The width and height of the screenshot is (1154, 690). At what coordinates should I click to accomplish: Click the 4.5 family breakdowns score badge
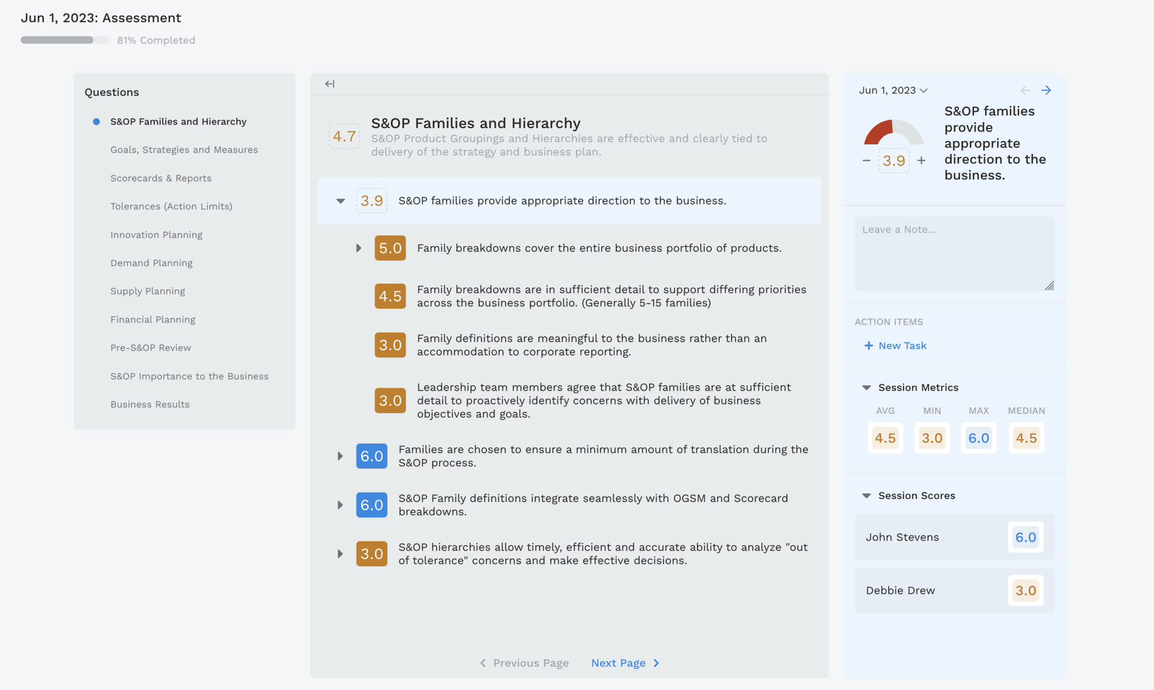click(389, 296)
